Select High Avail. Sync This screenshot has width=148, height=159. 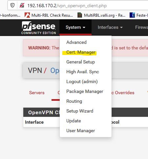coord(83,72)
